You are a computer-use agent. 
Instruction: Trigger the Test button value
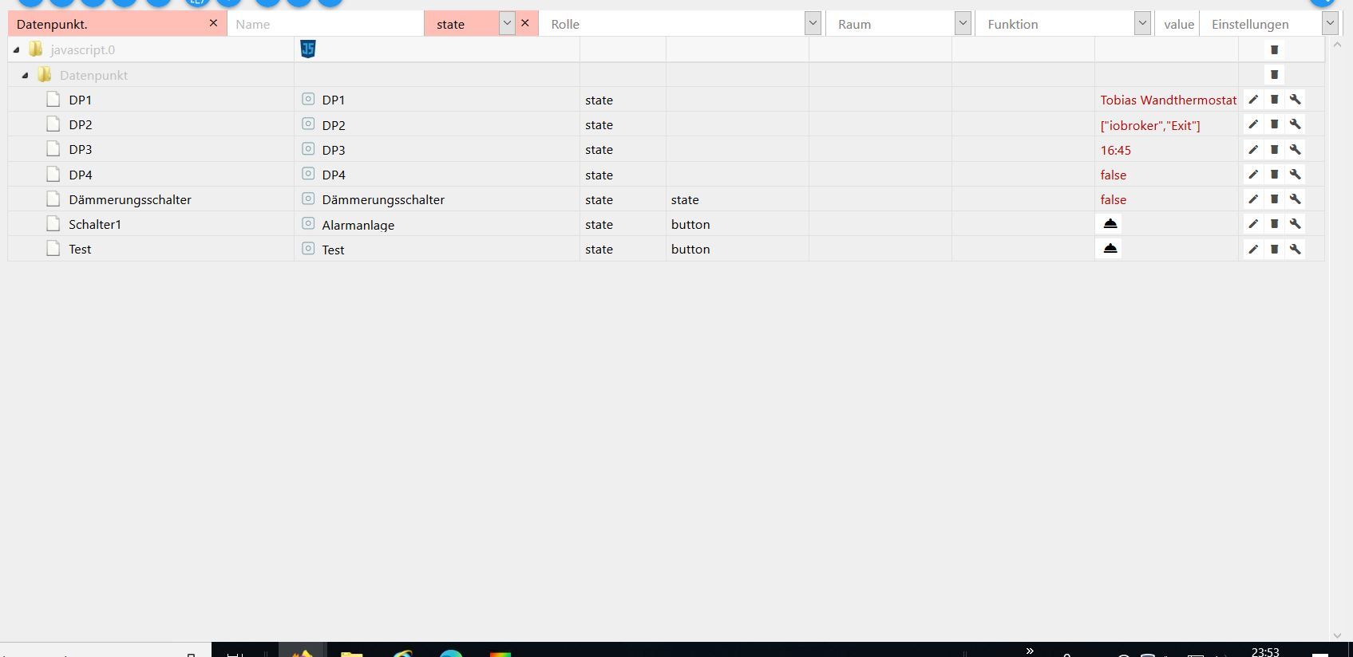point(1110,249)
